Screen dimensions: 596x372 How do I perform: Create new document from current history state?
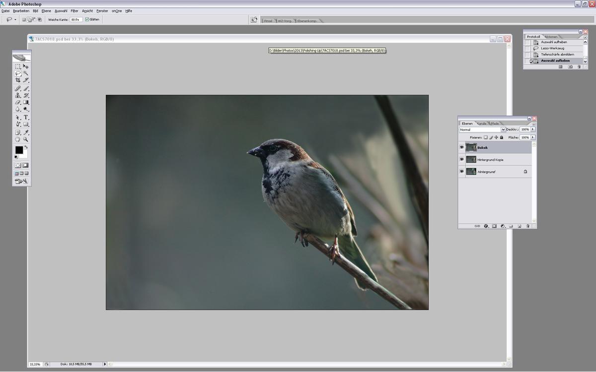pos(561,67)
